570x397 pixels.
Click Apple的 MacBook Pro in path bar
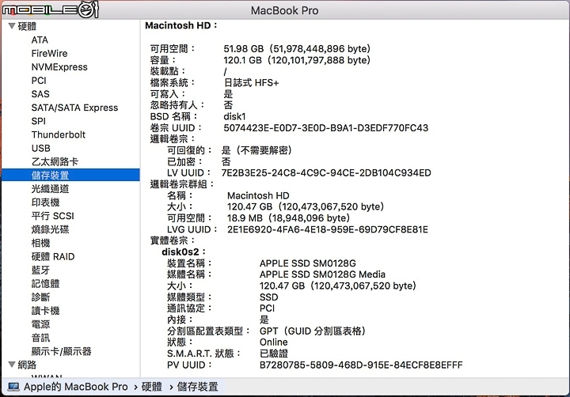tap(76, 387)
